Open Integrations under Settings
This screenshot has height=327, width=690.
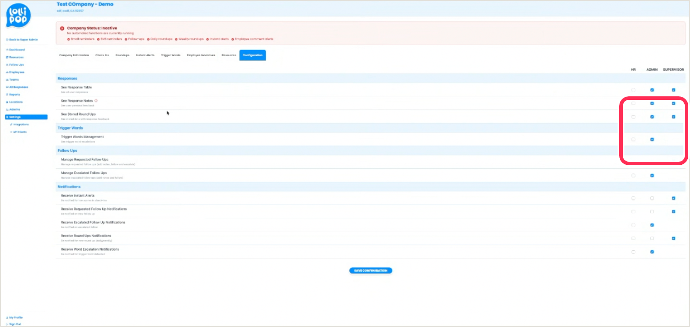tap(19, 125)
